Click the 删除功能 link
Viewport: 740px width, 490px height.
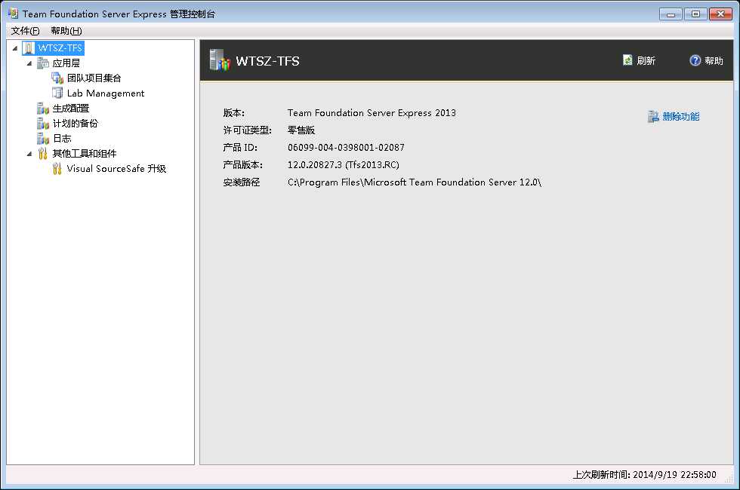[x=681, y=116]
